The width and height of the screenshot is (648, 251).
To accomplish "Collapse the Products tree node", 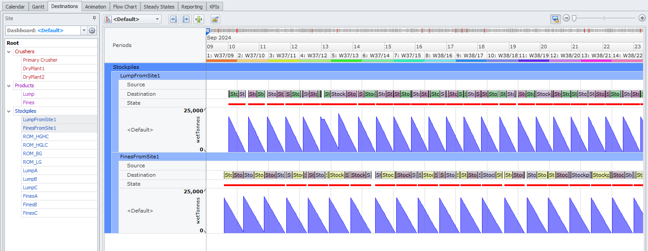I will pos(9,86).
